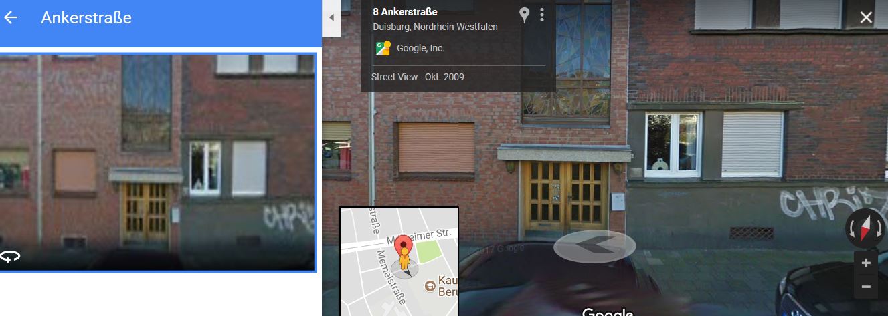Close Street View with the X button

click(x=866, y=17)
